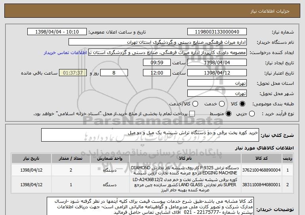
Task: Click the need date in row 2
Action: point(31,185)
